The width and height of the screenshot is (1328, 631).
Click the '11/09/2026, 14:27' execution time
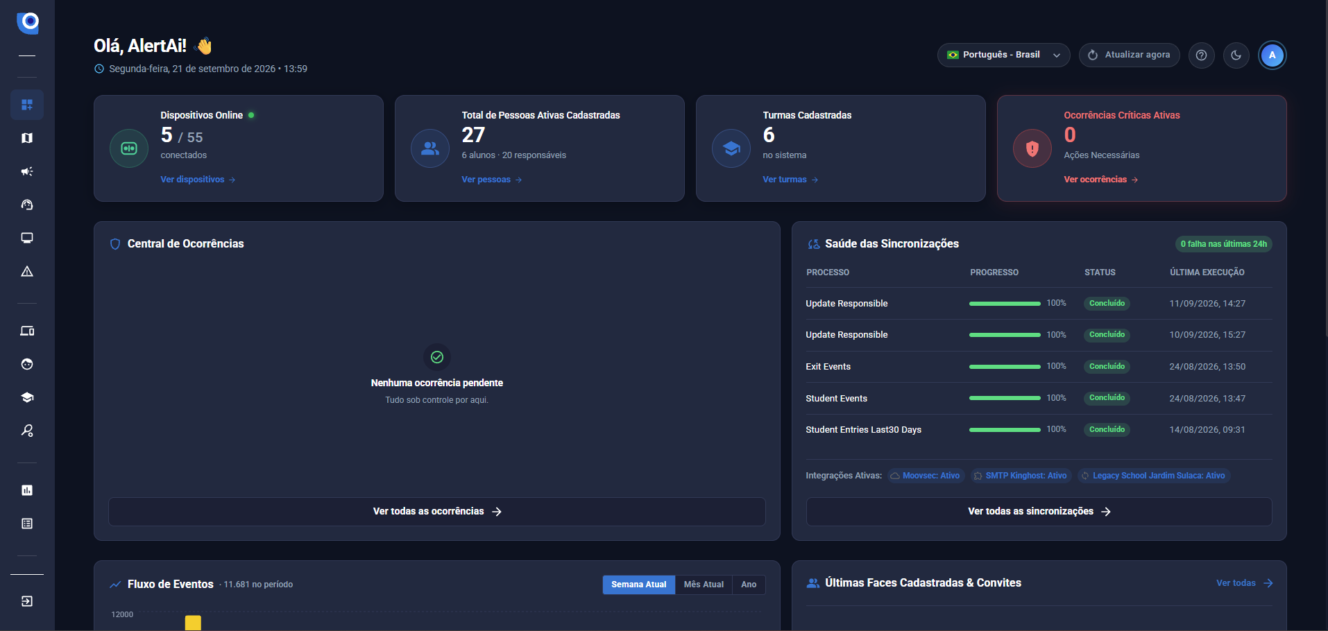[1207, 304]
